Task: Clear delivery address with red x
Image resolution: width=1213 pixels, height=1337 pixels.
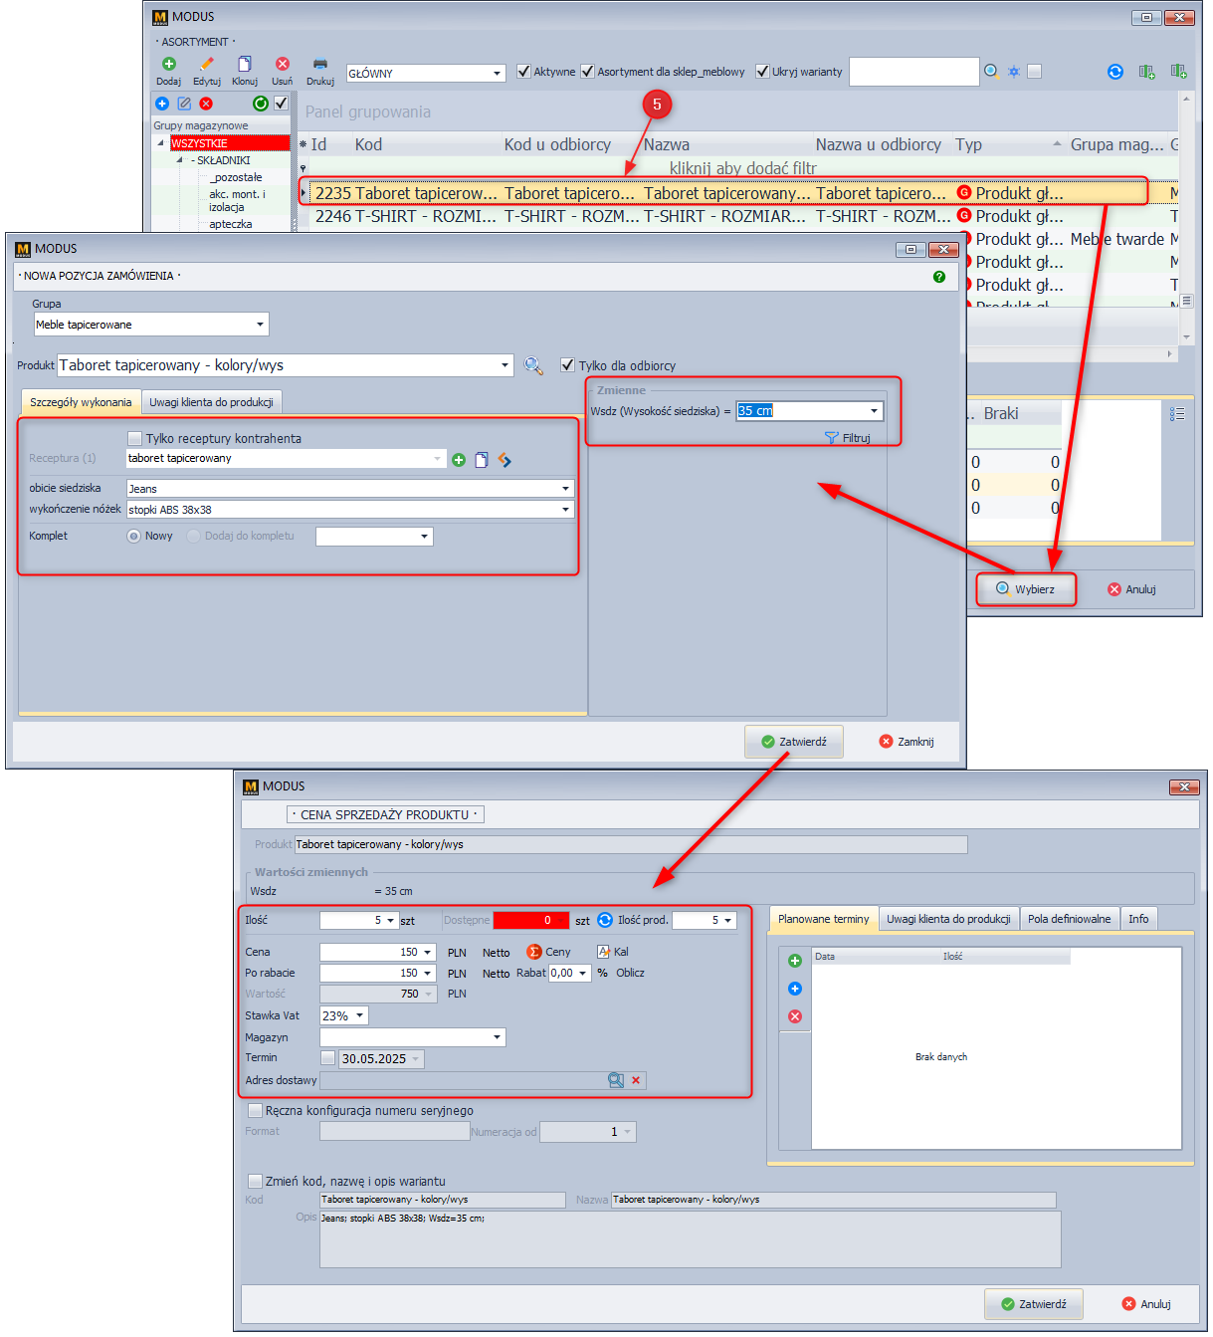Action: 636,1080
